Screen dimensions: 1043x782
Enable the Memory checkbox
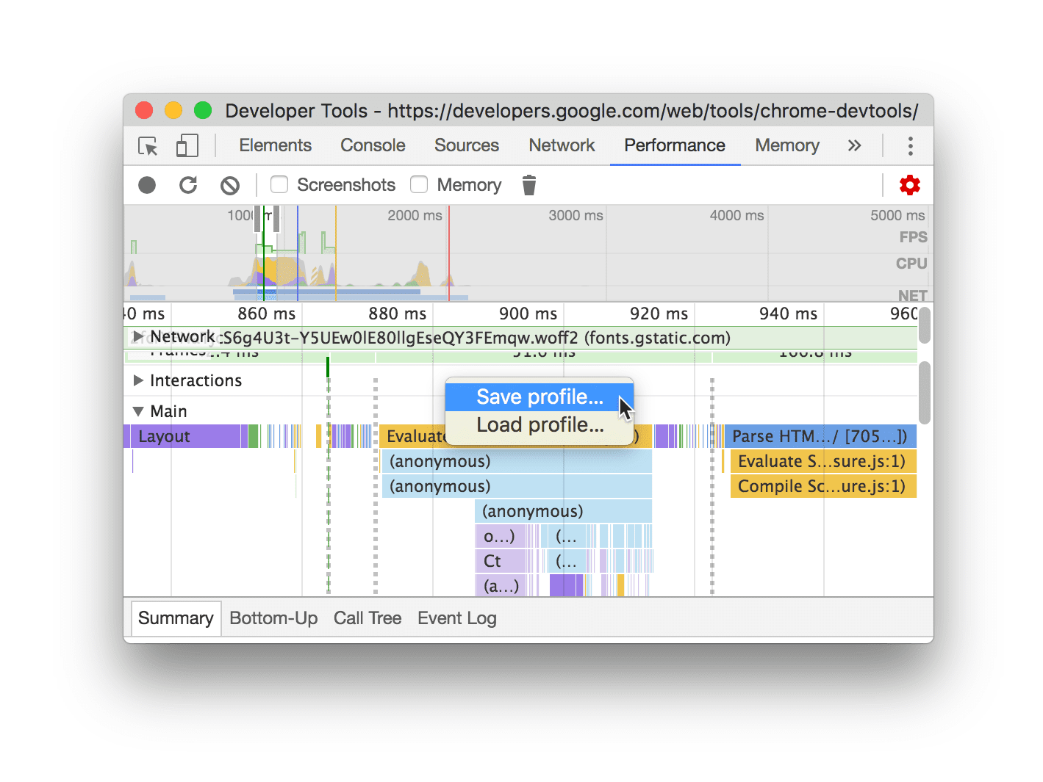pos(419,185)
